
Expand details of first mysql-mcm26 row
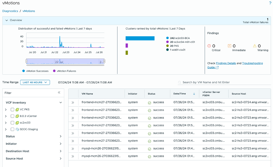73,148
